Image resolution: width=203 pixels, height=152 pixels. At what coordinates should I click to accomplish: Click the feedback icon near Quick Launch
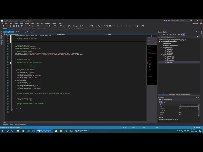[169, 20]
